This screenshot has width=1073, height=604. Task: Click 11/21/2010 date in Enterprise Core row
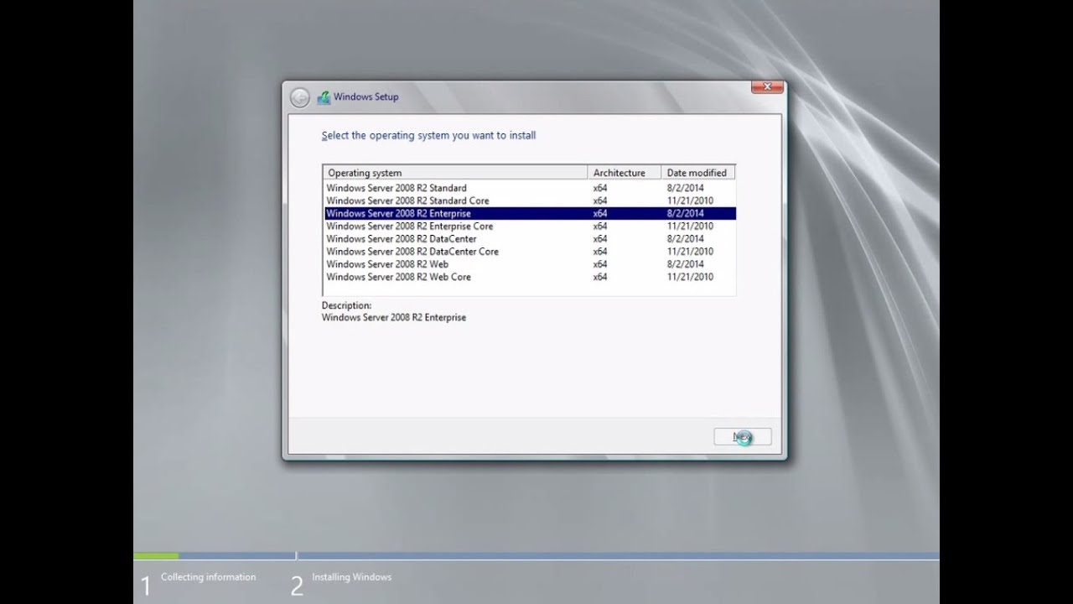[690, 226]
